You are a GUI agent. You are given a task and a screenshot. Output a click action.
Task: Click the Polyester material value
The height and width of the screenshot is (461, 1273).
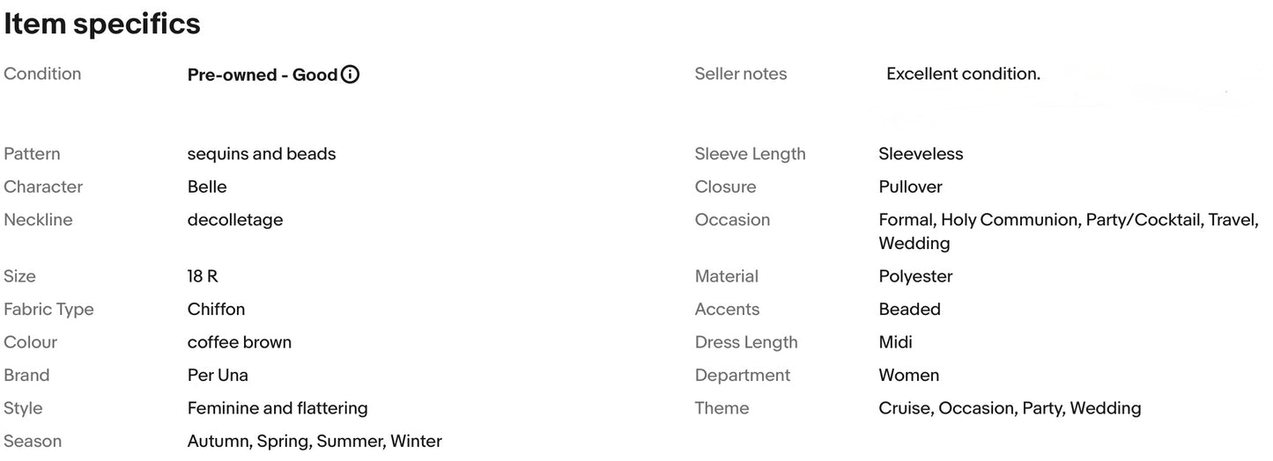(x=915, y=276)
